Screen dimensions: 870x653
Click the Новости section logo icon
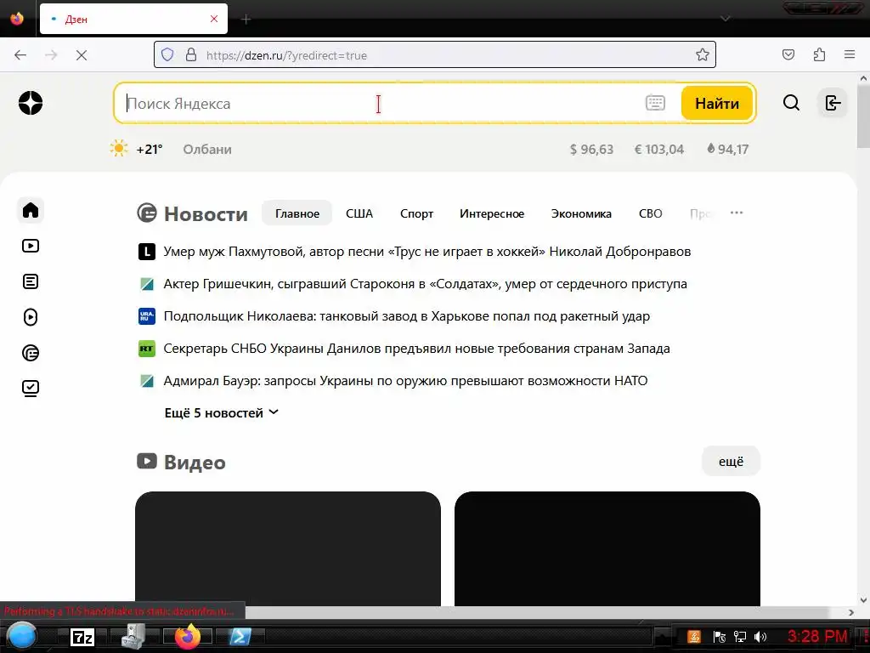click(x=147, y=213)
